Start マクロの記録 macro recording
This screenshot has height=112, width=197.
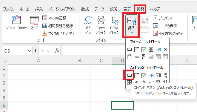pyautogui.click(x=54, y=18)
